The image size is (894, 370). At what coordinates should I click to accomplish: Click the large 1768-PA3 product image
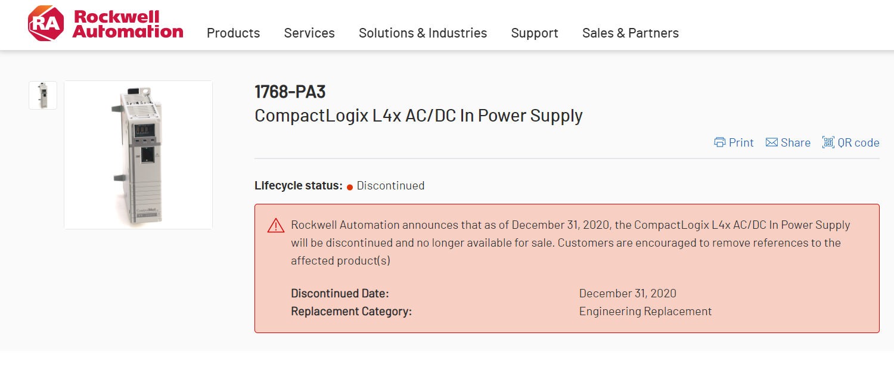(x=138, y=155)
